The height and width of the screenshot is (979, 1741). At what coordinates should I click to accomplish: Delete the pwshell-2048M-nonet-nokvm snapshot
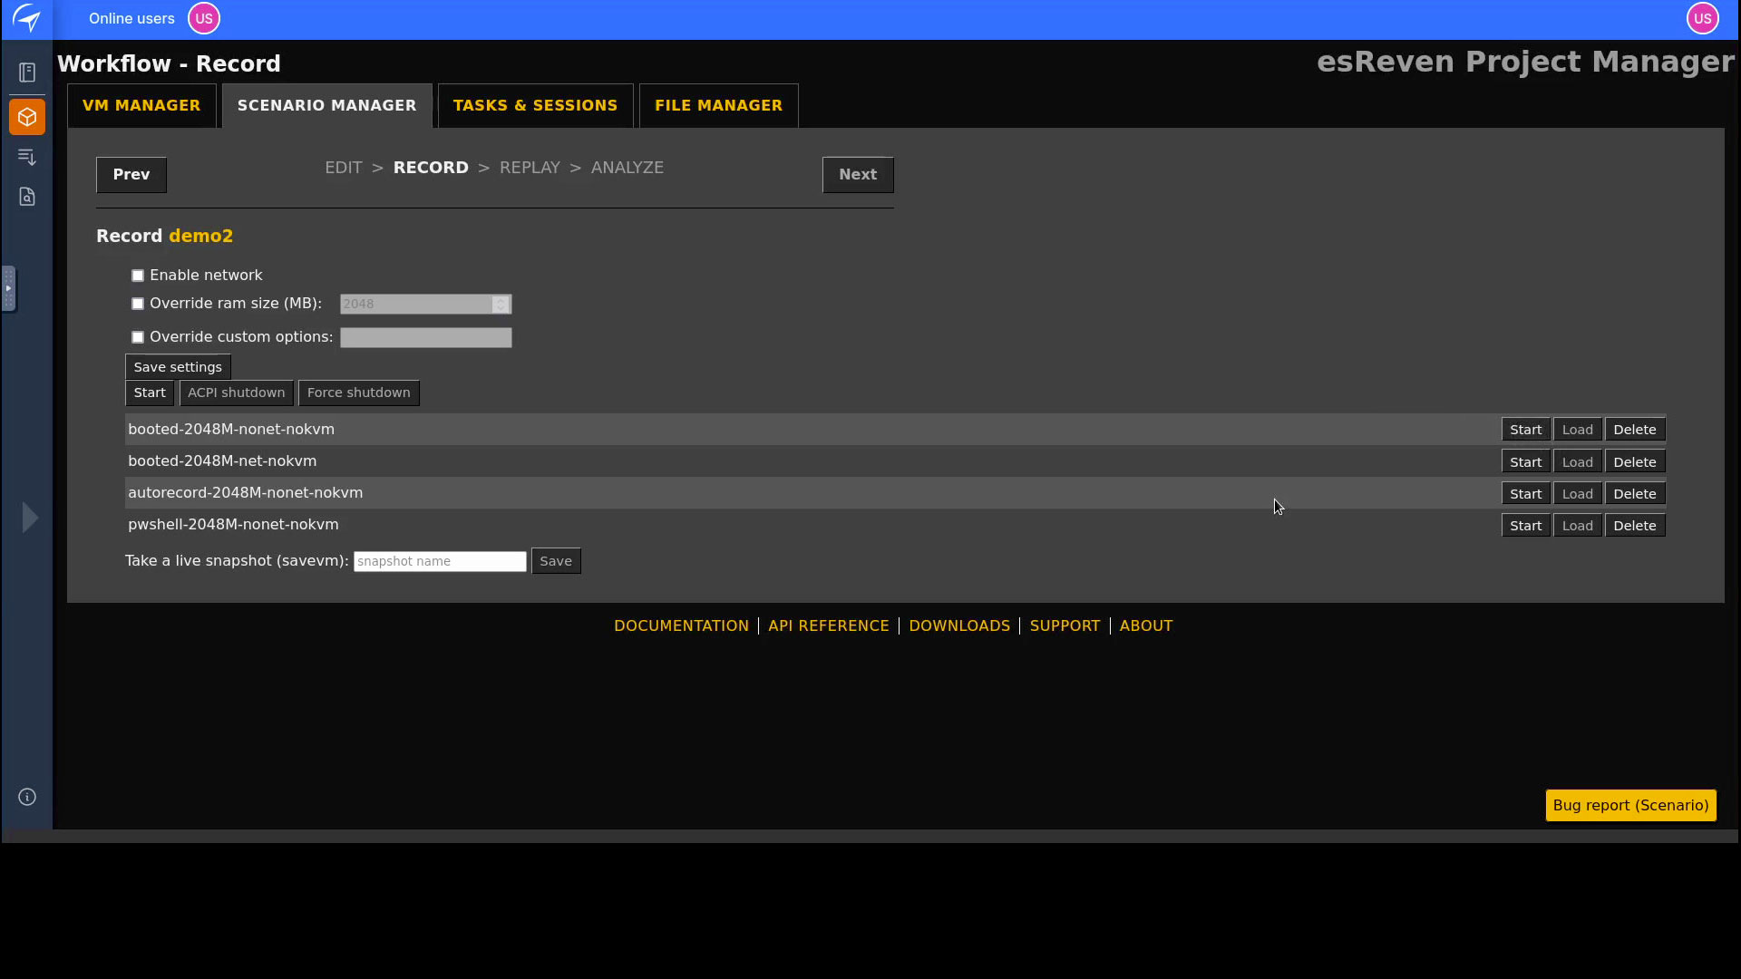tap(1634, 526)
